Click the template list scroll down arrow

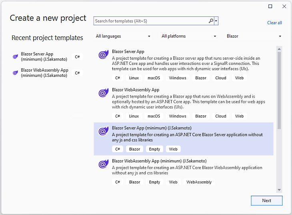279,190
